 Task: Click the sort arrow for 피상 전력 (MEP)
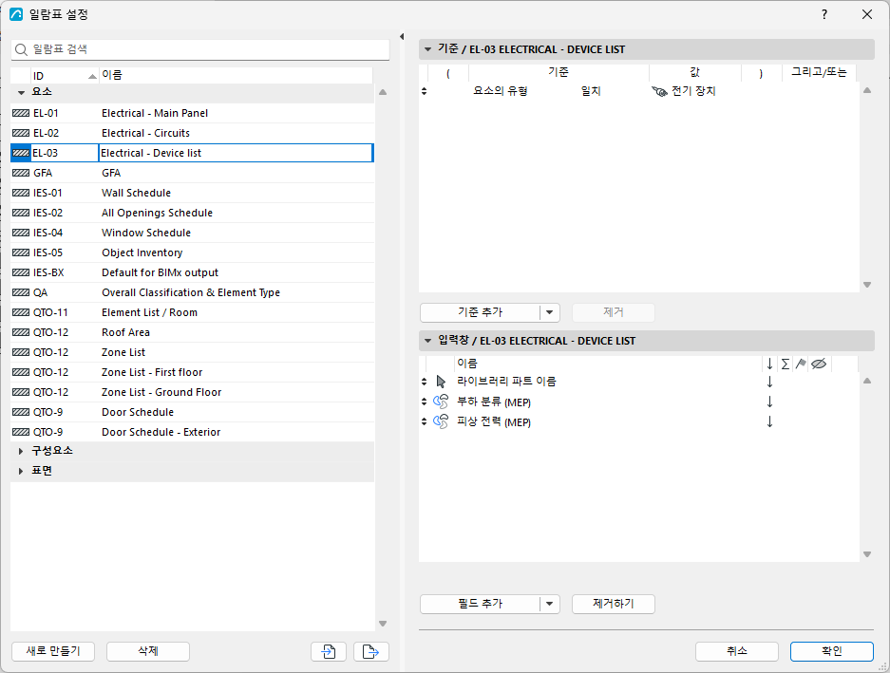[x=769, y=421]
